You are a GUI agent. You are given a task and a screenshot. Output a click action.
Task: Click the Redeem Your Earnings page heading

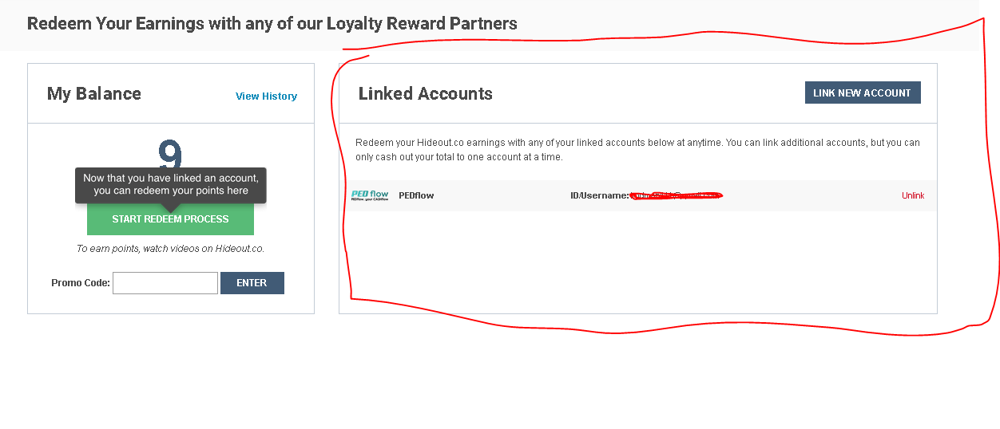[272, 24]
